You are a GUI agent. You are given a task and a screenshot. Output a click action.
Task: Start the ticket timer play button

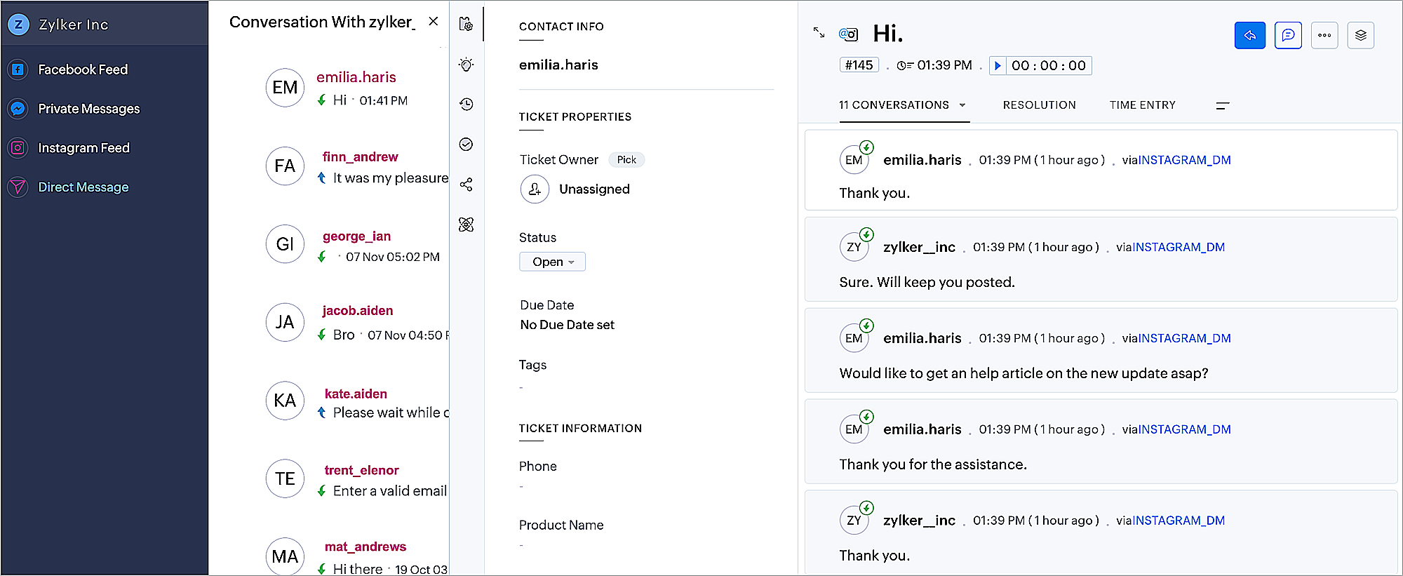coord(998,66)
